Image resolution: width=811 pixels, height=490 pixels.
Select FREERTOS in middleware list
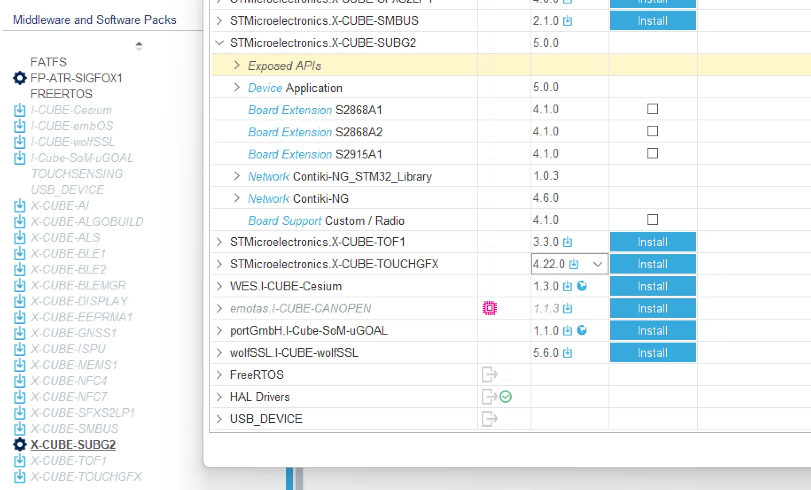[x=61, y=94]
